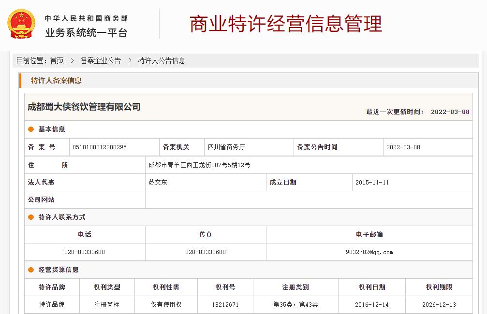This screenshot has width=487, height=314.
Task: Select record number 0510100212200295
Action: coord(100,147)
